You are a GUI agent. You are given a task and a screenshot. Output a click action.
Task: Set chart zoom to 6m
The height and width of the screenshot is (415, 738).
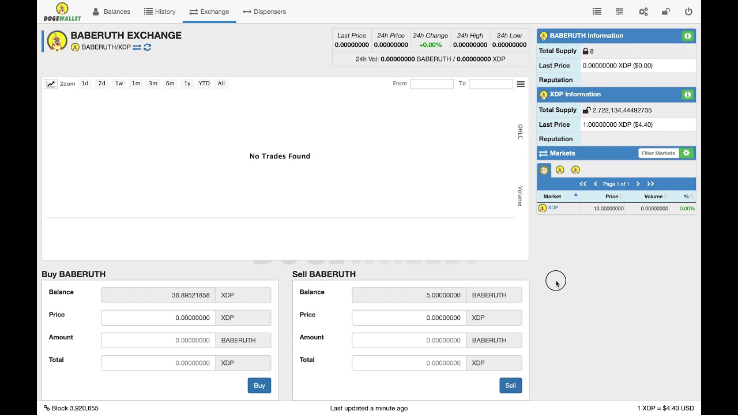(x=170, y=84)
